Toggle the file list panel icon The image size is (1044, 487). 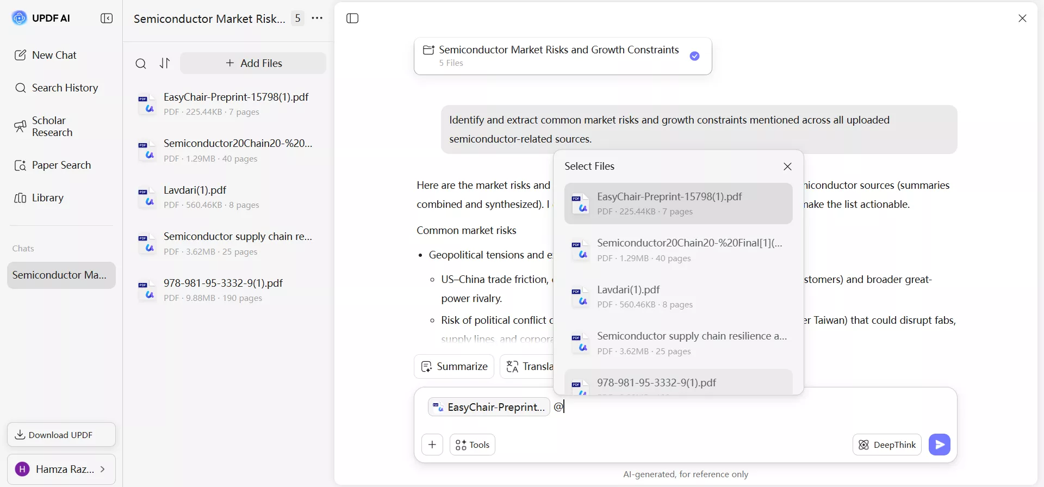point(352,19)
